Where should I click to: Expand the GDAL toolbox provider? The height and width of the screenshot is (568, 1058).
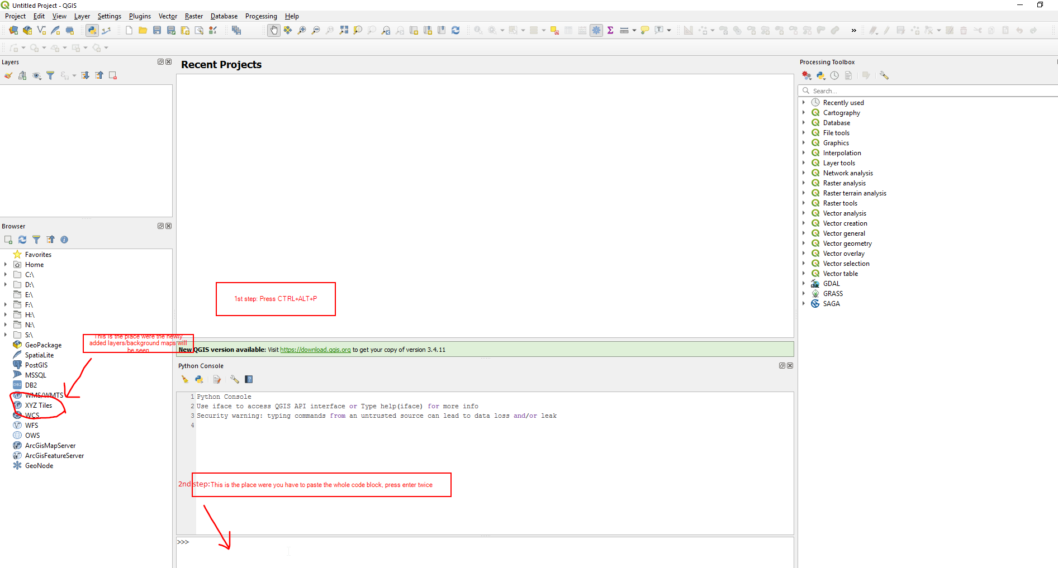point(804,284)
